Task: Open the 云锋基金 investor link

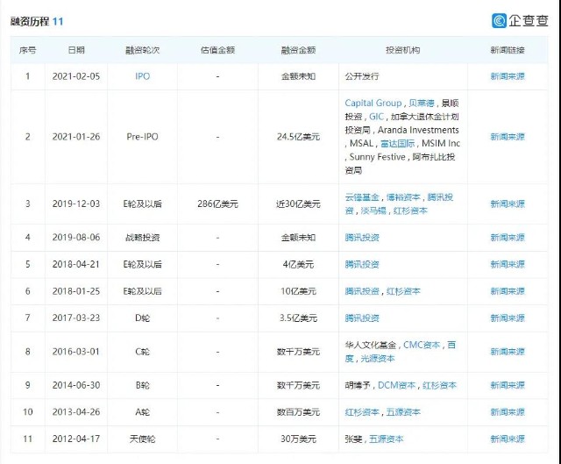Action: click(x=362, y=197)
